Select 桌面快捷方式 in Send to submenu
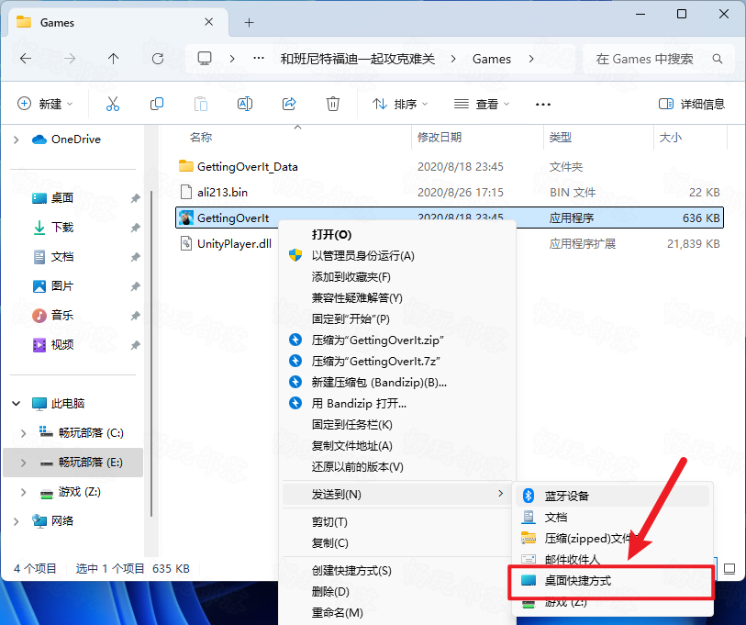Viewport: 746px width, 625px height. (x=611, y=581)
